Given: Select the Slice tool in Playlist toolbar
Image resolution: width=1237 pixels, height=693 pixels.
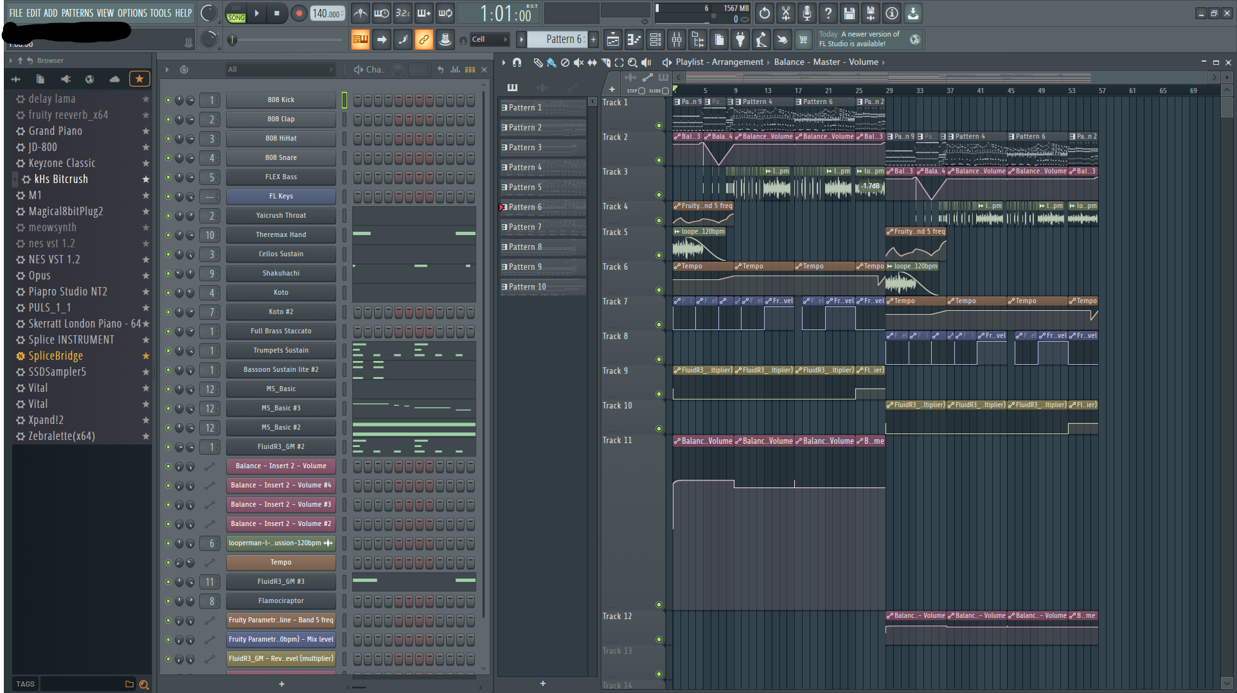Looking at the screenshot, I should [x=605, y=62].
